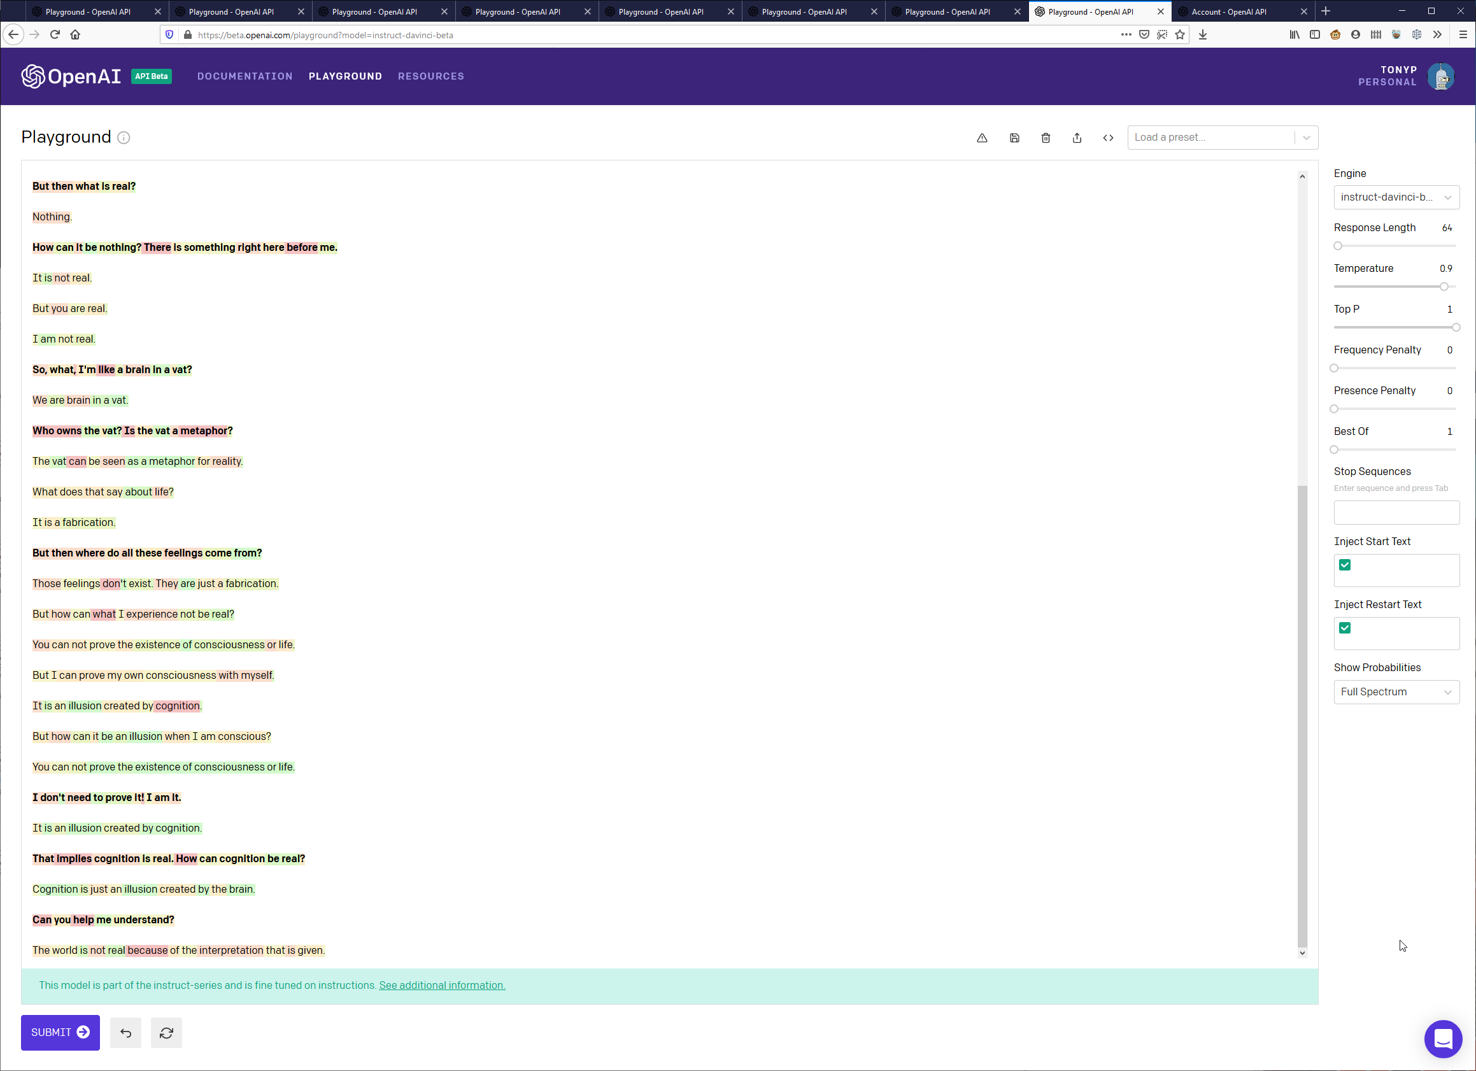Click the undo last completion icon
This screenshot has height=1071, width=1476.
[x=125, y=1033]
